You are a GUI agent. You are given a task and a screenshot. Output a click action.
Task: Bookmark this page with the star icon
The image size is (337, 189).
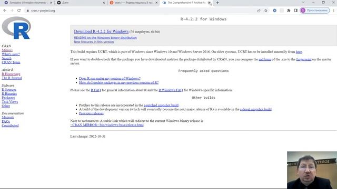pyautogui.click(x=266, y=10)
